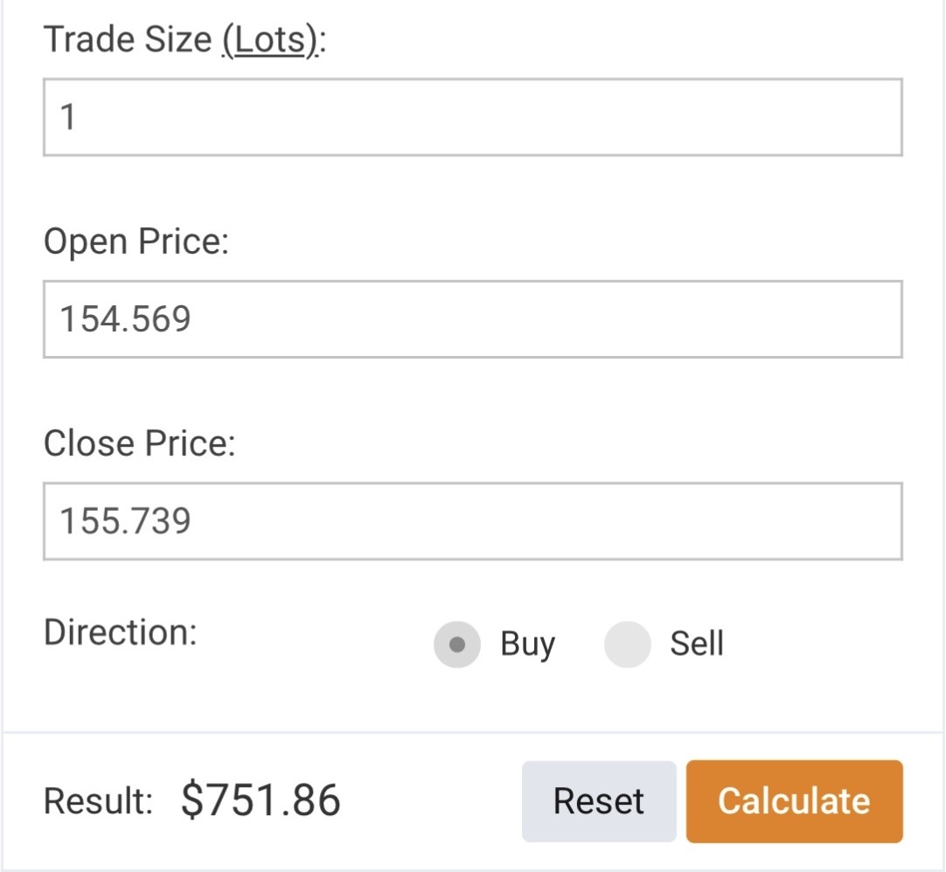Open the underlined Lots definition link

[x=268, y=41]
